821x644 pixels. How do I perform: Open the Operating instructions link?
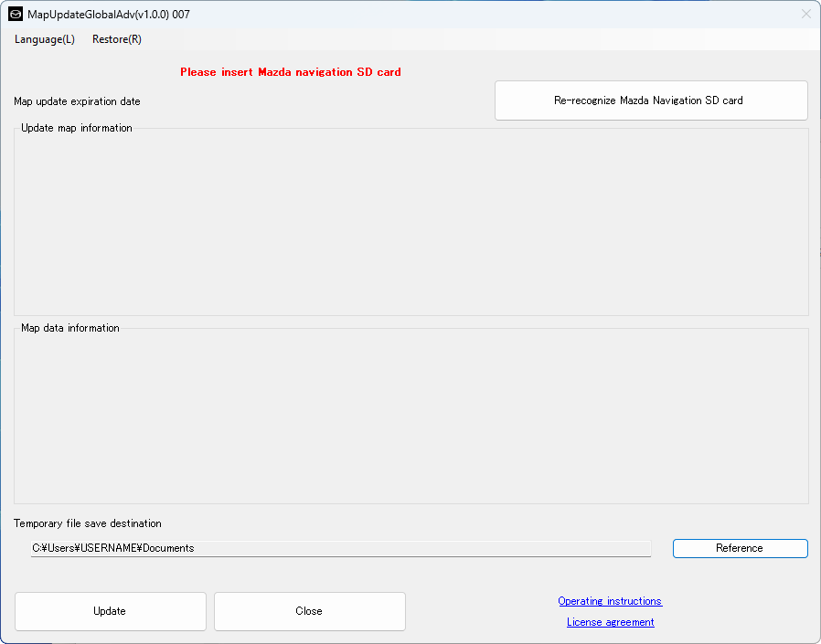pos(610,601)
